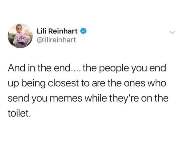Expand the tweet options chevron

coord(172,32)
